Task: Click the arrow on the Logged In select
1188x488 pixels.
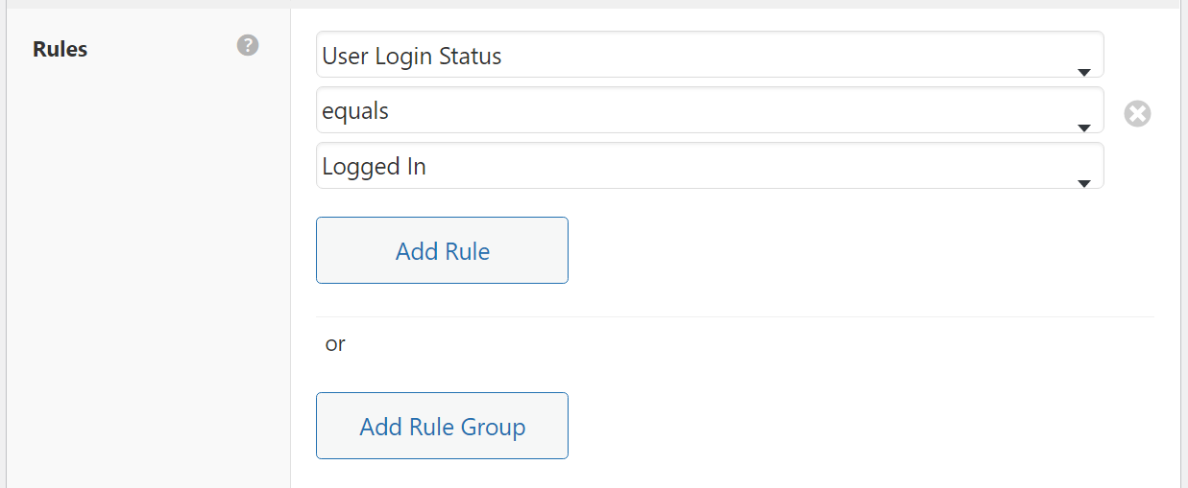Action: (x=1083, y=183)
